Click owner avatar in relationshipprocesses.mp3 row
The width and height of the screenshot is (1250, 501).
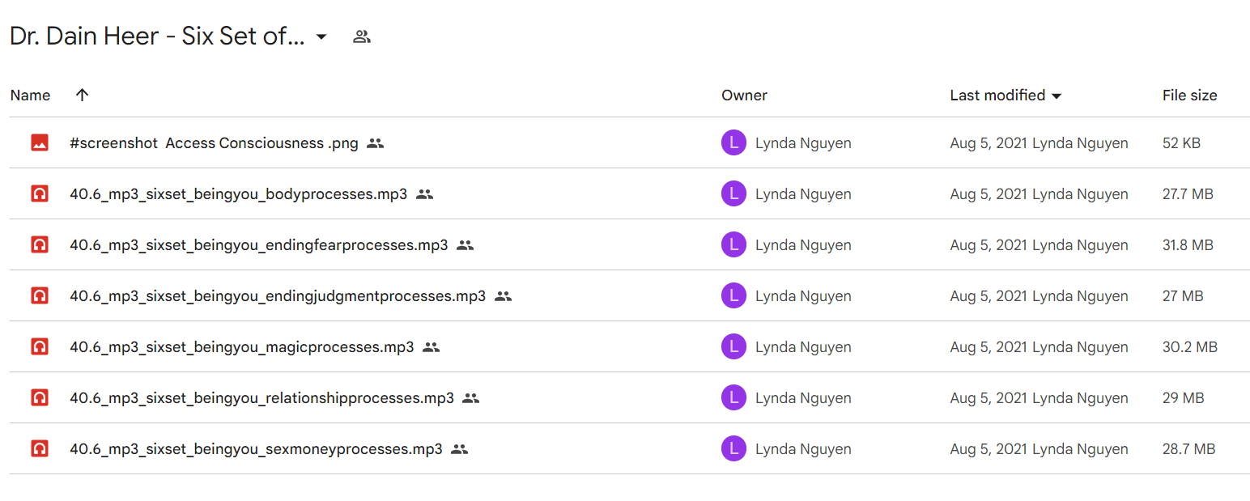pyautogui.click(x=733, y=398)
